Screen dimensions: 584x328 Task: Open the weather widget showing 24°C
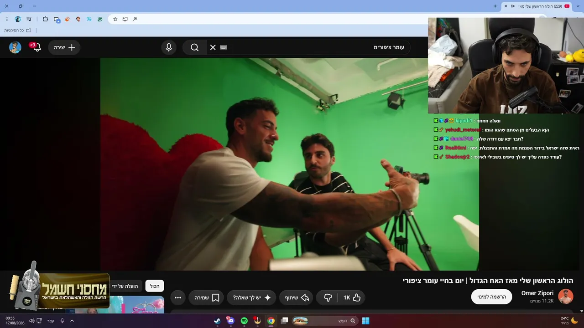coord(568,321)
